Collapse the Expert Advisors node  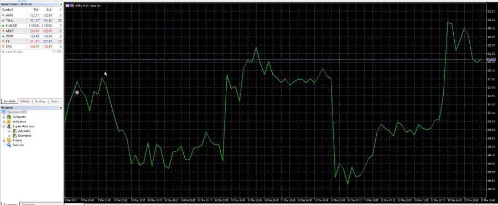[x=4, y=126]
